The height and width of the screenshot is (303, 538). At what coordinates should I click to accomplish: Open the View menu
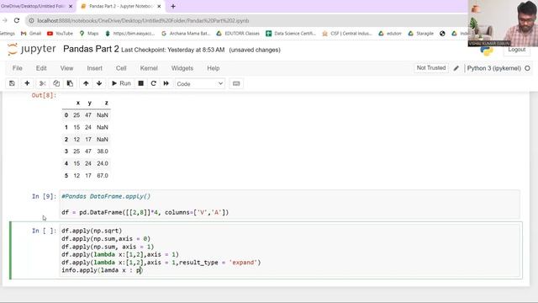click(x=66, y=68)
